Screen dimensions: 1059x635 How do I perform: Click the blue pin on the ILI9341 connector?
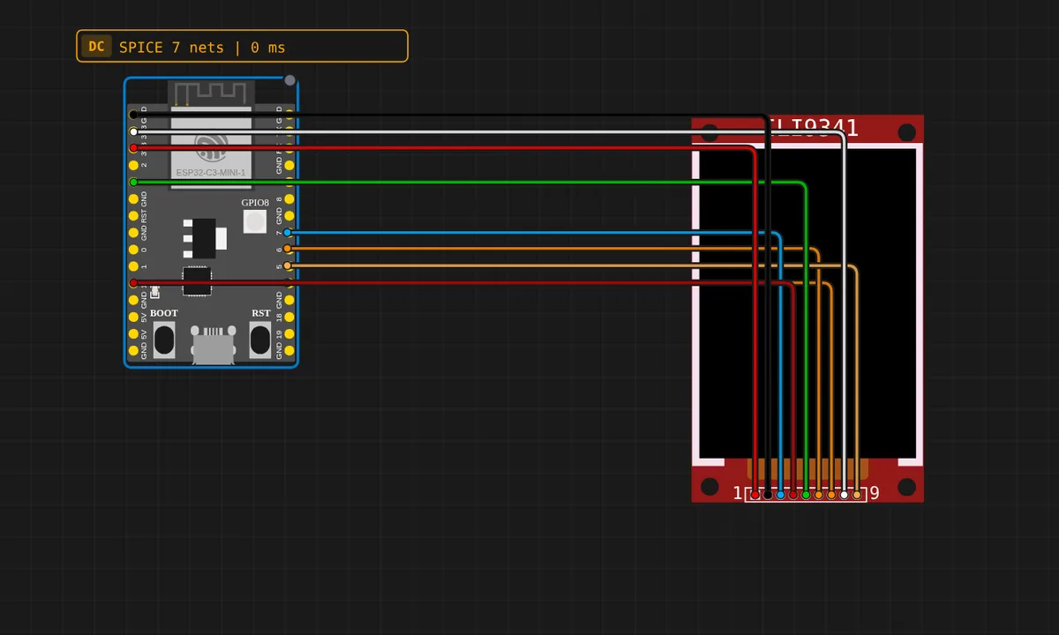click(780, 496)
